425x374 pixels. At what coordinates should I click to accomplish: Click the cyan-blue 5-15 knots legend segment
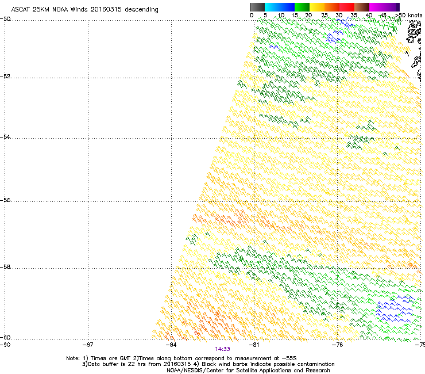click(280, 7)
